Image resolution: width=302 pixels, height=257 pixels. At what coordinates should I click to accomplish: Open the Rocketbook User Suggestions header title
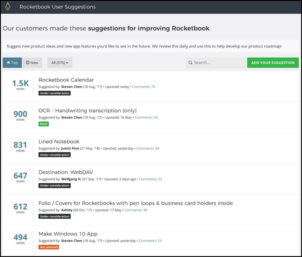(x=58, y=7)
